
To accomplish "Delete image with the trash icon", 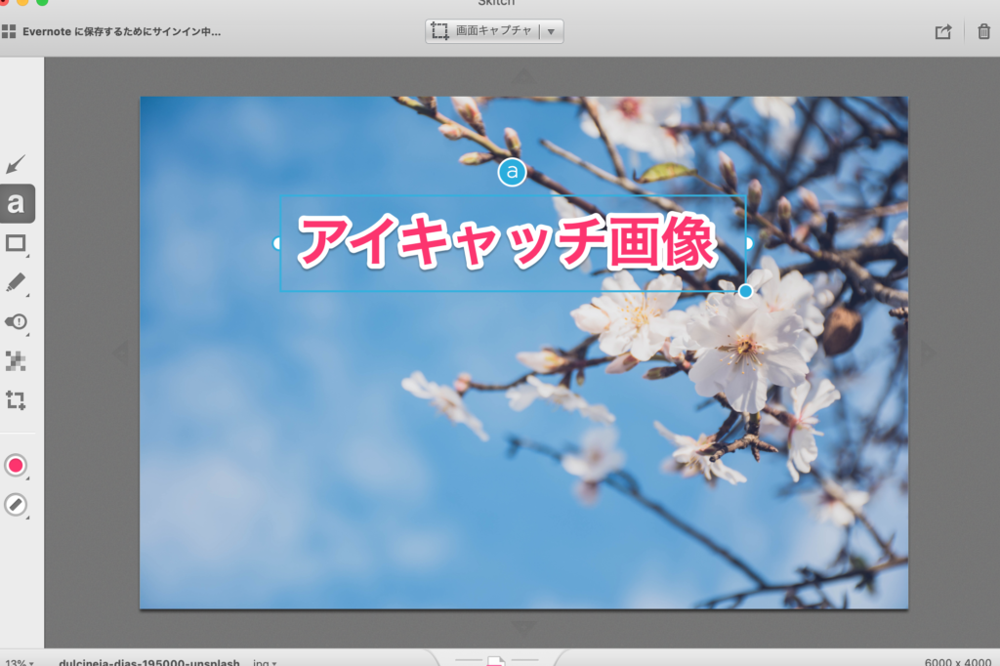I will coord(983,31).
